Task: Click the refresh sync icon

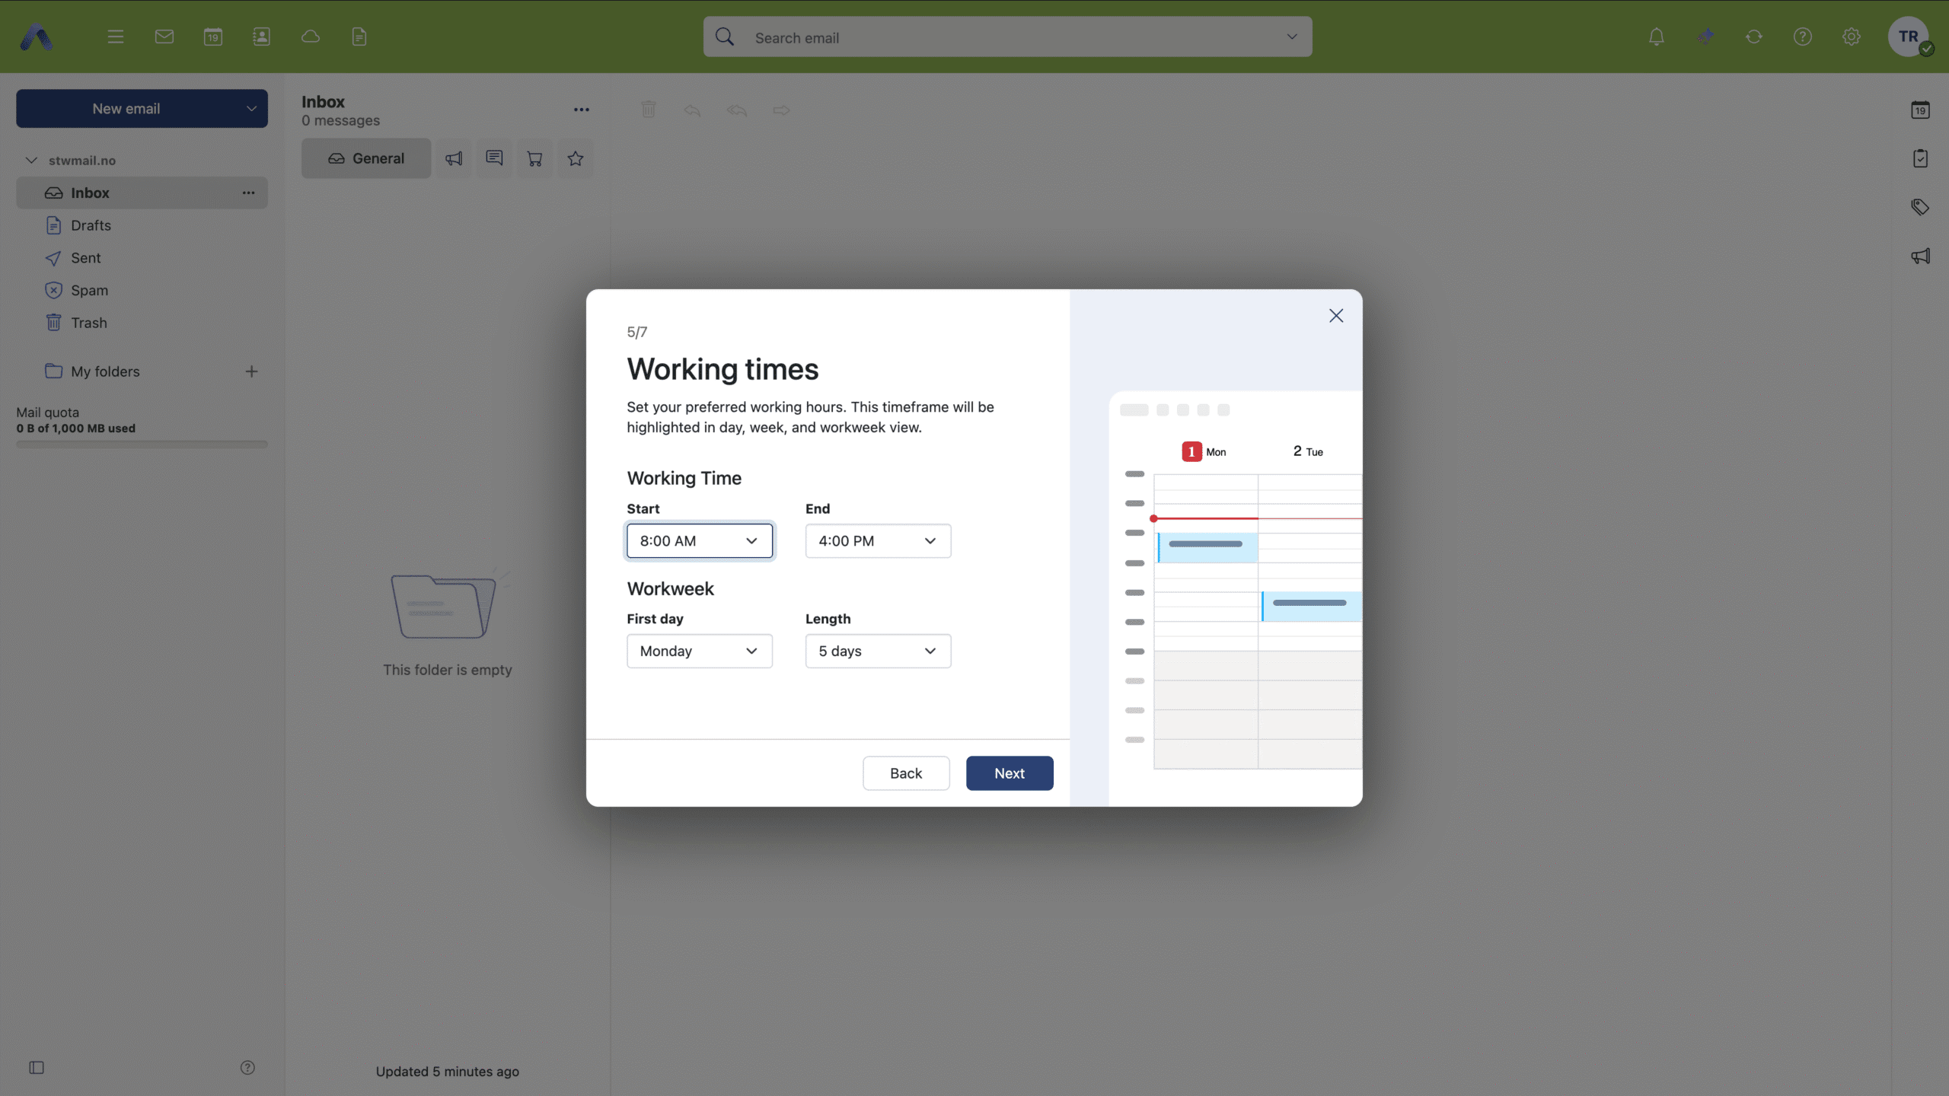Action: pyautogui.click(x=1753, y=37)
